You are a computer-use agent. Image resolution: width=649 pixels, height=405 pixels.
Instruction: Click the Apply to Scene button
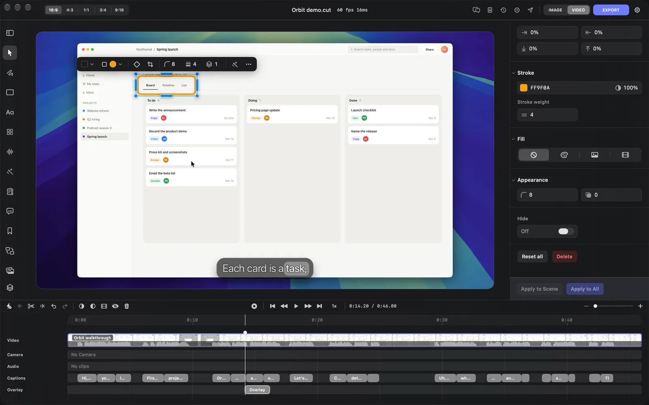coord(539,289)
